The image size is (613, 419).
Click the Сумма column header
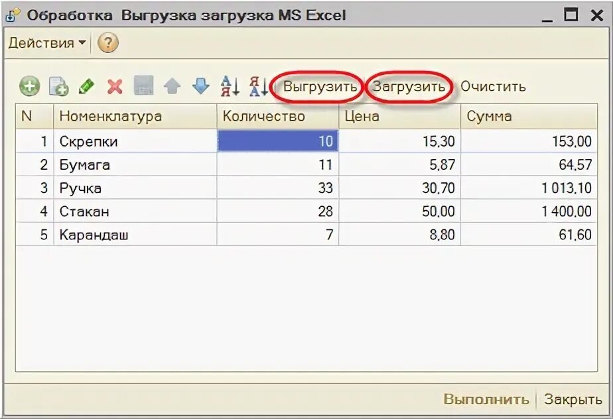point(529,116)
